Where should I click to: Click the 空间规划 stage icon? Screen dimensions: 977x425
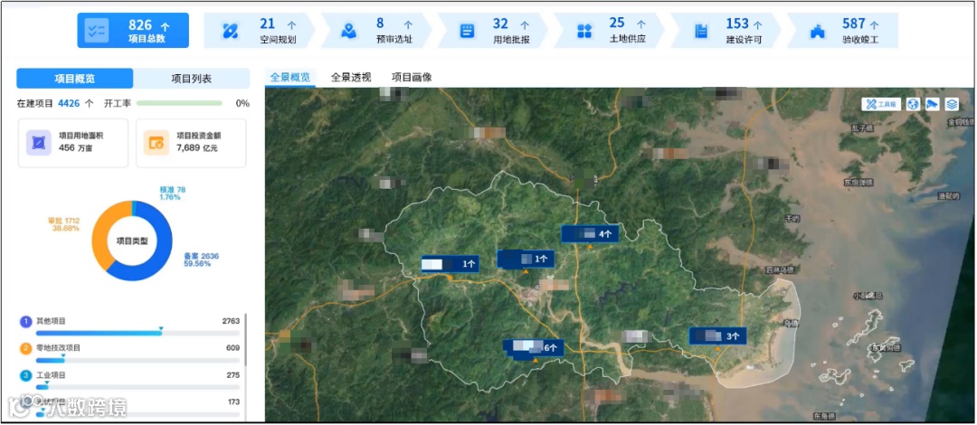(231, 31)
